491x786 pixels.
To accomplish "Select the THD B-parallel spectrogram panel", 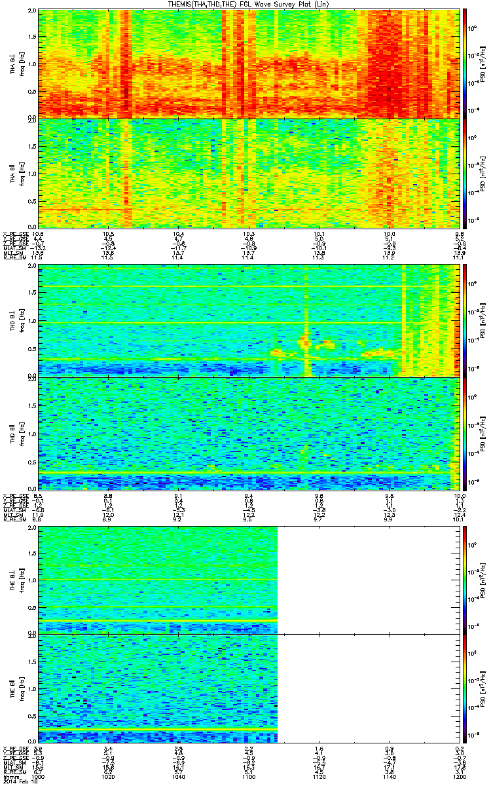I will coord(249,433).
